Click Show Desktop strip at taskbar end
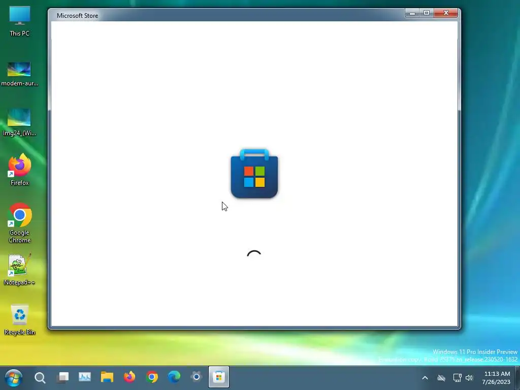The image size is (520, 390). point(517,378)
